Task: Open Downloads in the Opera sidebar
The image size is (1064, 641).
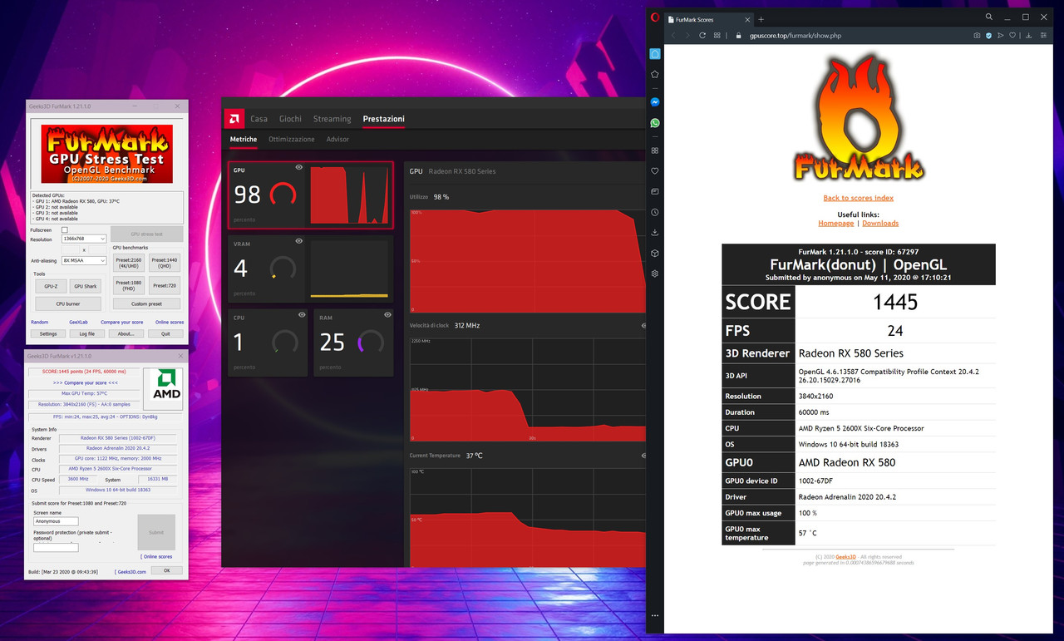Action: [655, 232]
